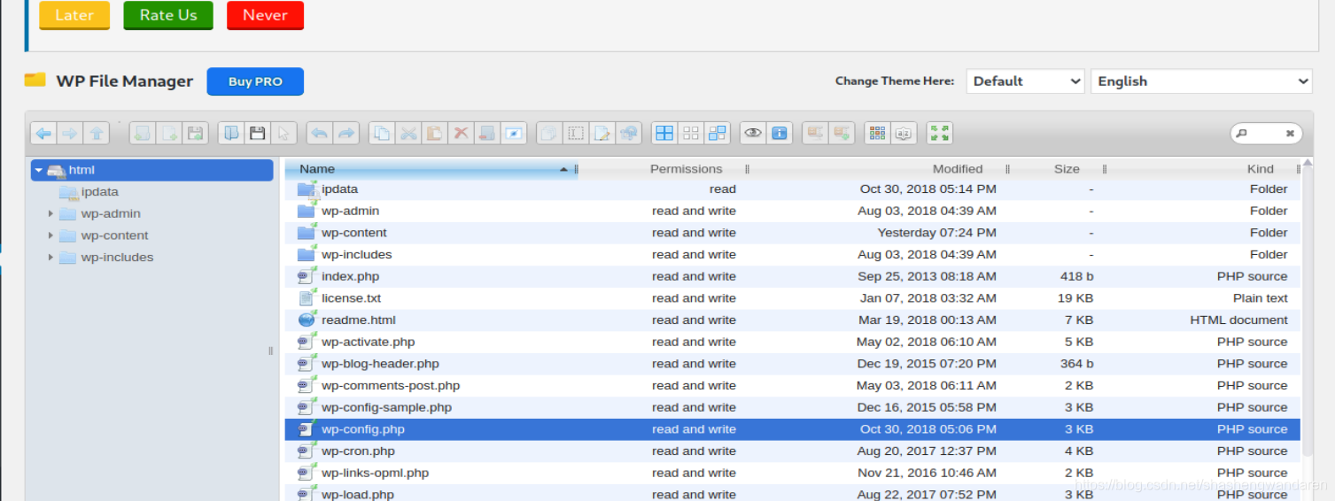Select the wp-cron.php file

click(793, 451)
